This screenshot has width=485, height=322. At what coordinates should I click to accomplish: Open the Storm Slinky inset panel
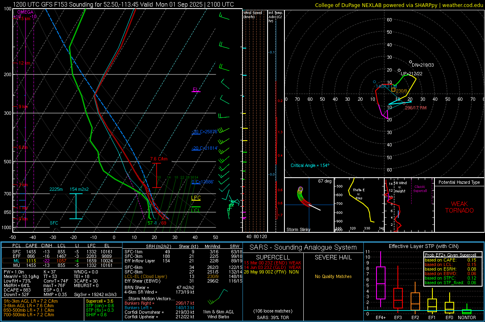[309, 205]
